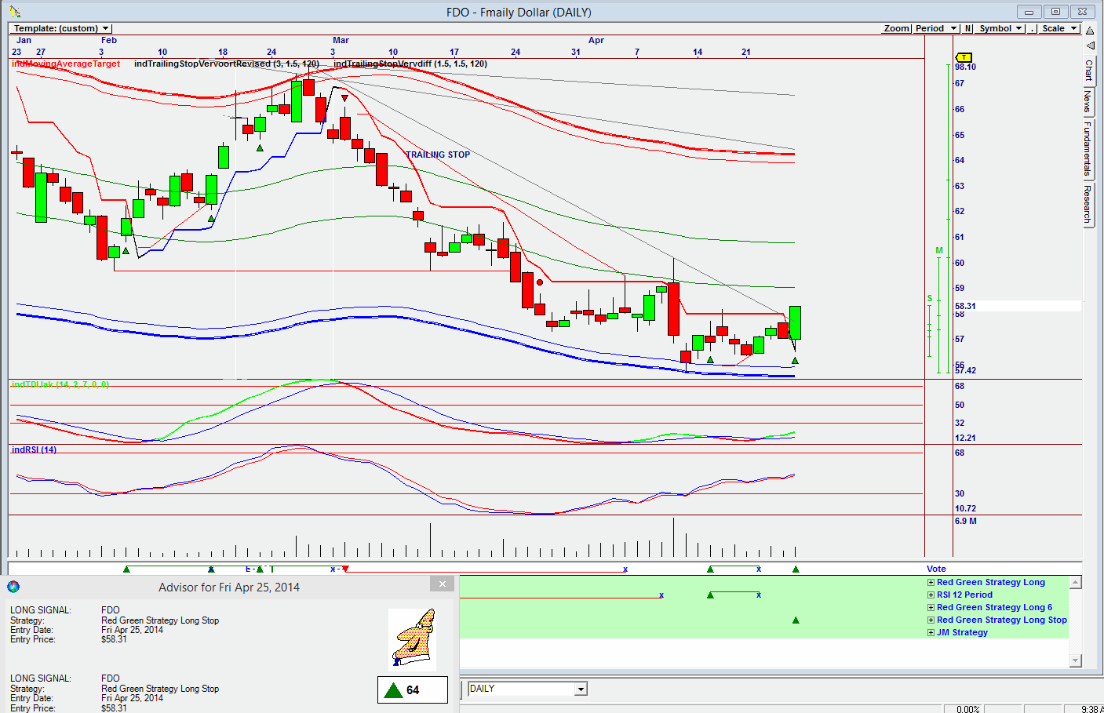Open the Scale dropdown
1104x713 pixels.
(x=1059, y=28)
